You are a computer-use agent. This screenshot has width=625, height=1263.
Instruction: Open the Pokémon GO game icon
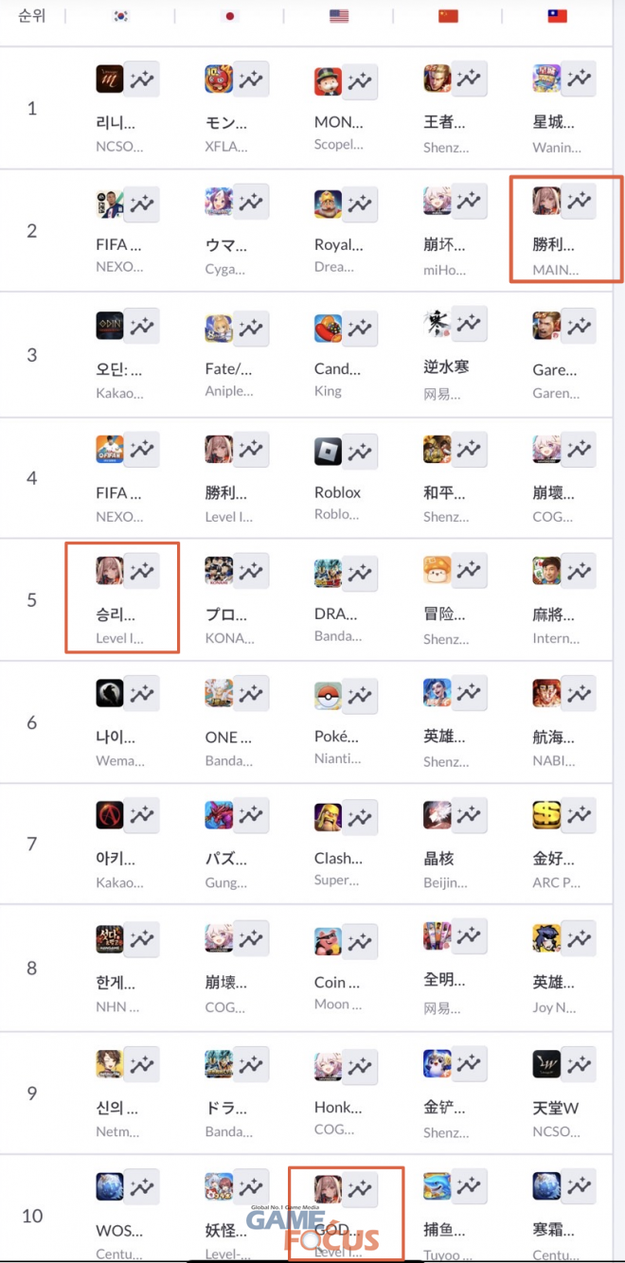(x=328, y=696)
